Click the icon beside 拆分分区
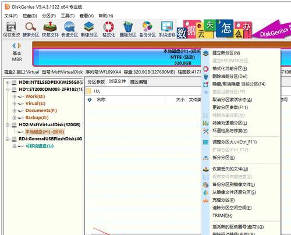This screenshot has height=235, width=291. [x=206, y=158]
